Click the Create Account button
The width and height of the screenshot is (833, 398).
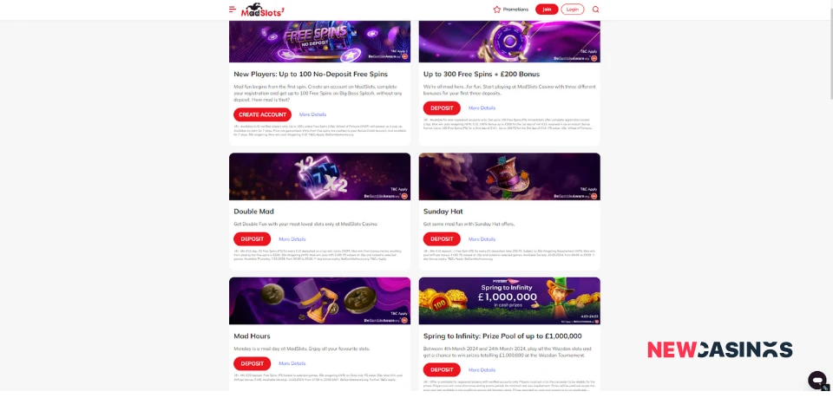(262, 114)
